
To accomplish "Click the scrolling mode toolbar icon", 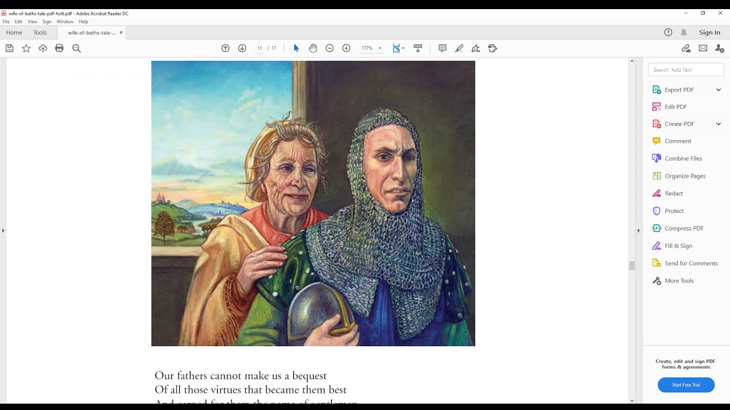I will [x=417, y=48].
